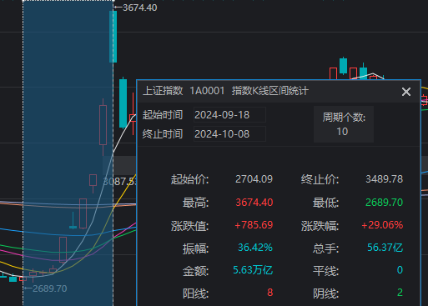428x306 pixels.
Task: Click the 涨跌值 value +785.69
Action: click(x=254, y=225)
